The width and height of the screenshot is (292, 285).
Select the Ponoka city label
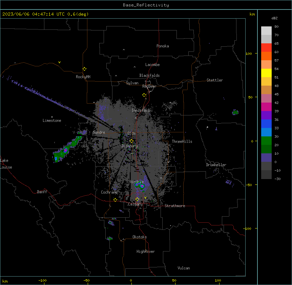163,46
